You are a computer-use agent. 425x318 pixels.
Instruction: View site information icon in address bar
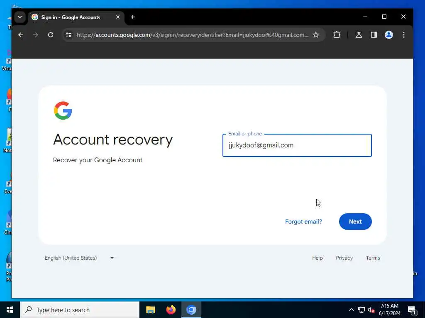pyautogui.click(x=68, y=35)
